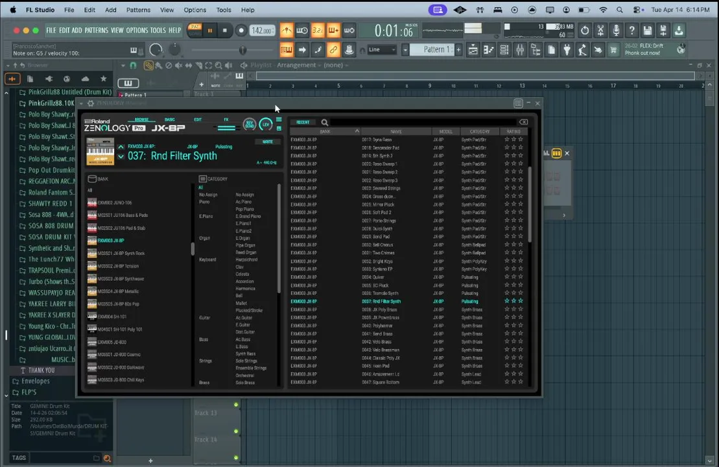
Task: Add new pattern with plus beside Pattern 1
Action: (x=458, y=49)
